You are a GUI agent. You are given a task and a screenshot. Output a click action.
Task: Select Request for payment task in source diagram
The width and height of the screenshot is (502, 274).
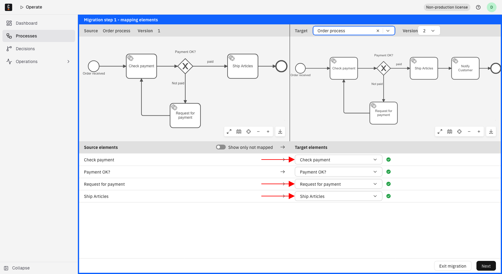pyautogui.click(x=185, y=115)
